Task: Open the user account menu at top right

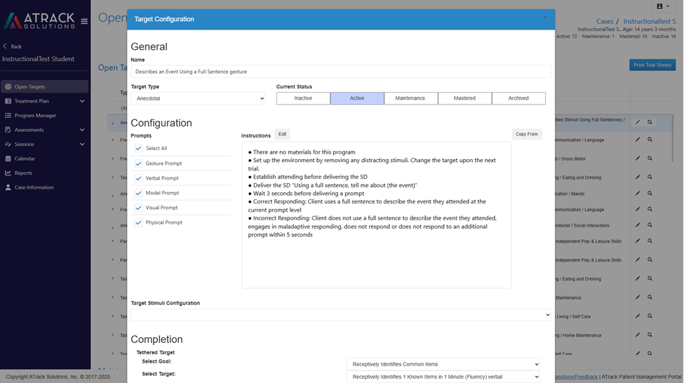Action: [x=663, y=6]
